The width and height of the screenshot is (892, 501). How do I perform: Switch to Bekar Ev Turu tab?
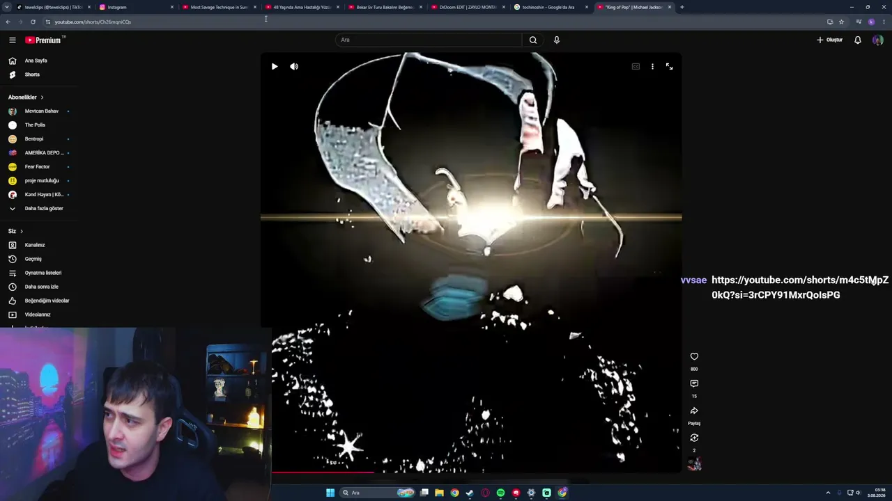point(385,7)
